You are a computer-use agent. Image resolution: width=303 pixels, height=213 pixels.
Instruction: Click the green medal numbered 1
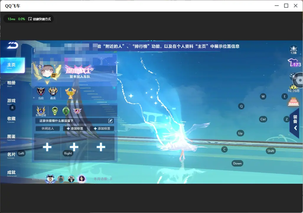point(66,111)
